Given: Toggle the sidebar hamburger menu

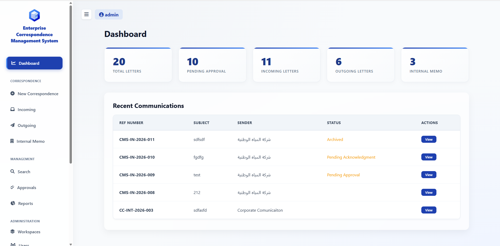Looking at the screenshot, I should click(87, 14).
